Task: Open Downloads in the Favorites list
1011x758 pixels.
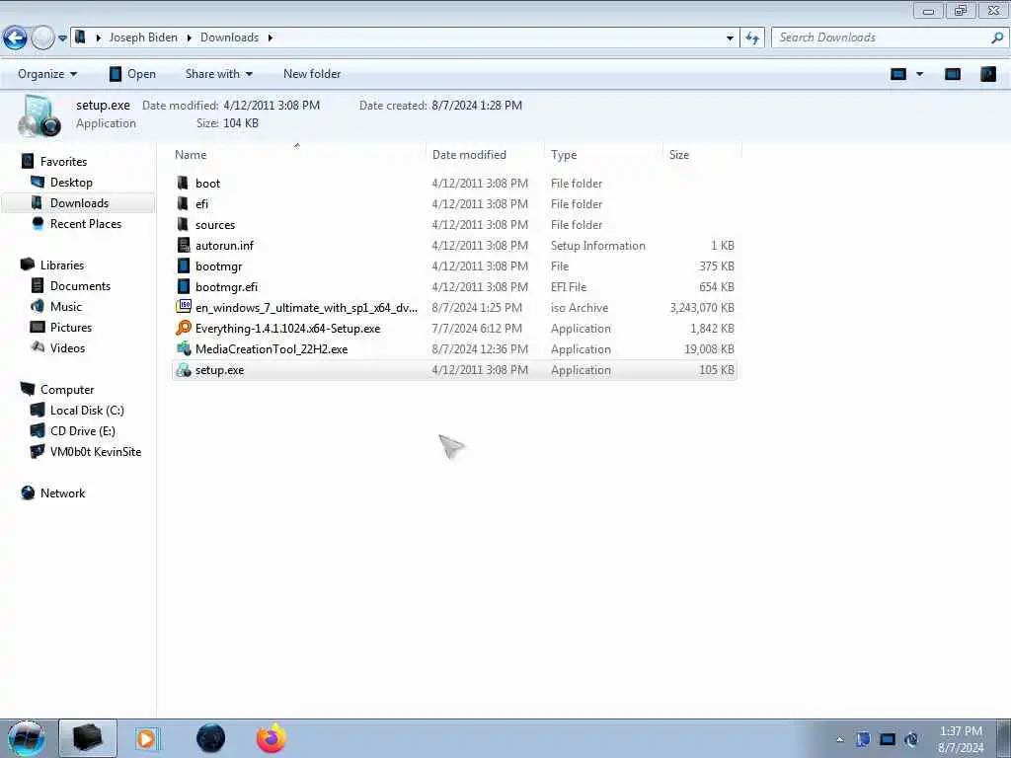Action: tap(79, 203)
